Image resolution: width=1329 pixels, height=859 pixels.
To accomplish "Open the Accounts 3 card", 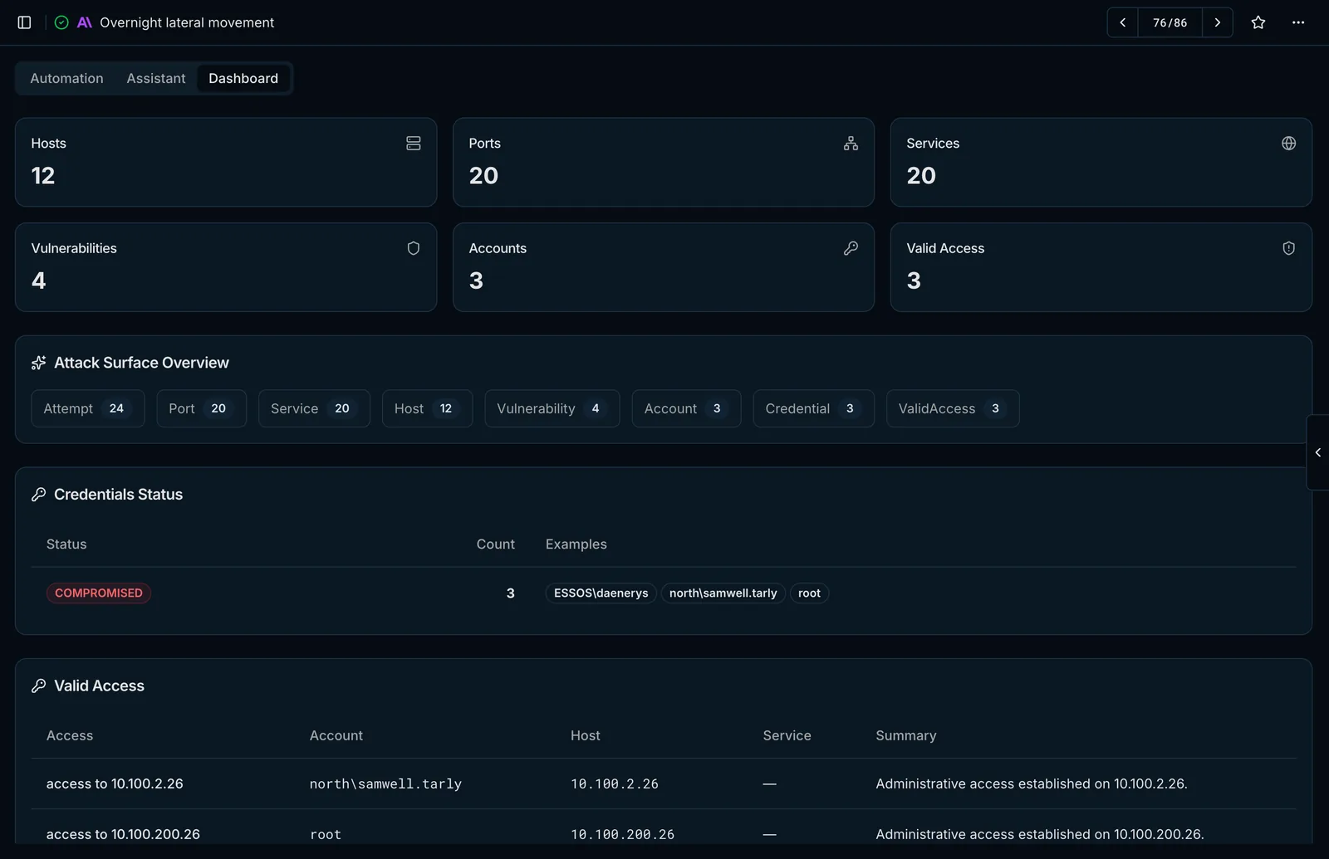I will pyautogui.click(x=664, y=267).
